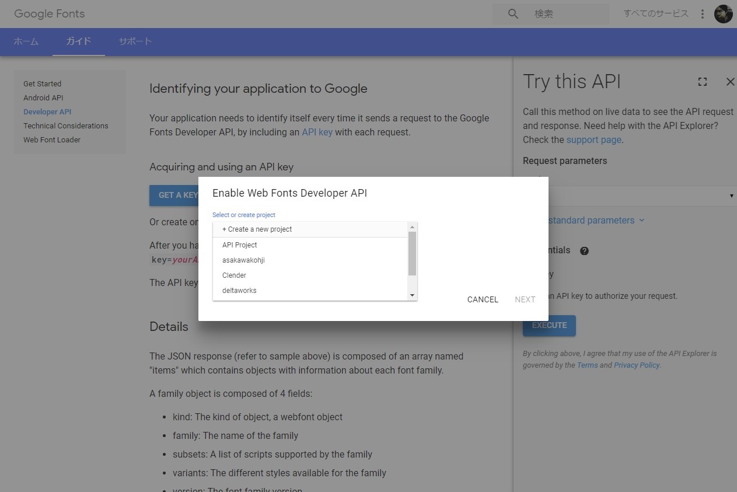737x492 pixels.
Task: Choose '+ Create a new project'
Action: 311,229
